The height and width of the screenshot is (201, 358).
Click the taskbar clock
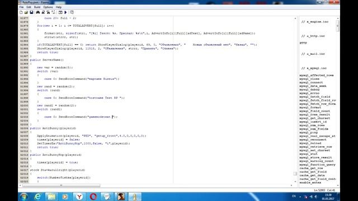[x=328, y=197]
